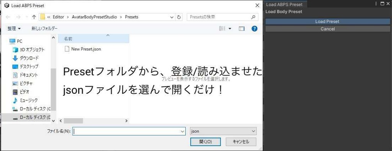Select the New Preset.json file
The image size is (392, 151).
pyautogui.click(x=83, y=49)
